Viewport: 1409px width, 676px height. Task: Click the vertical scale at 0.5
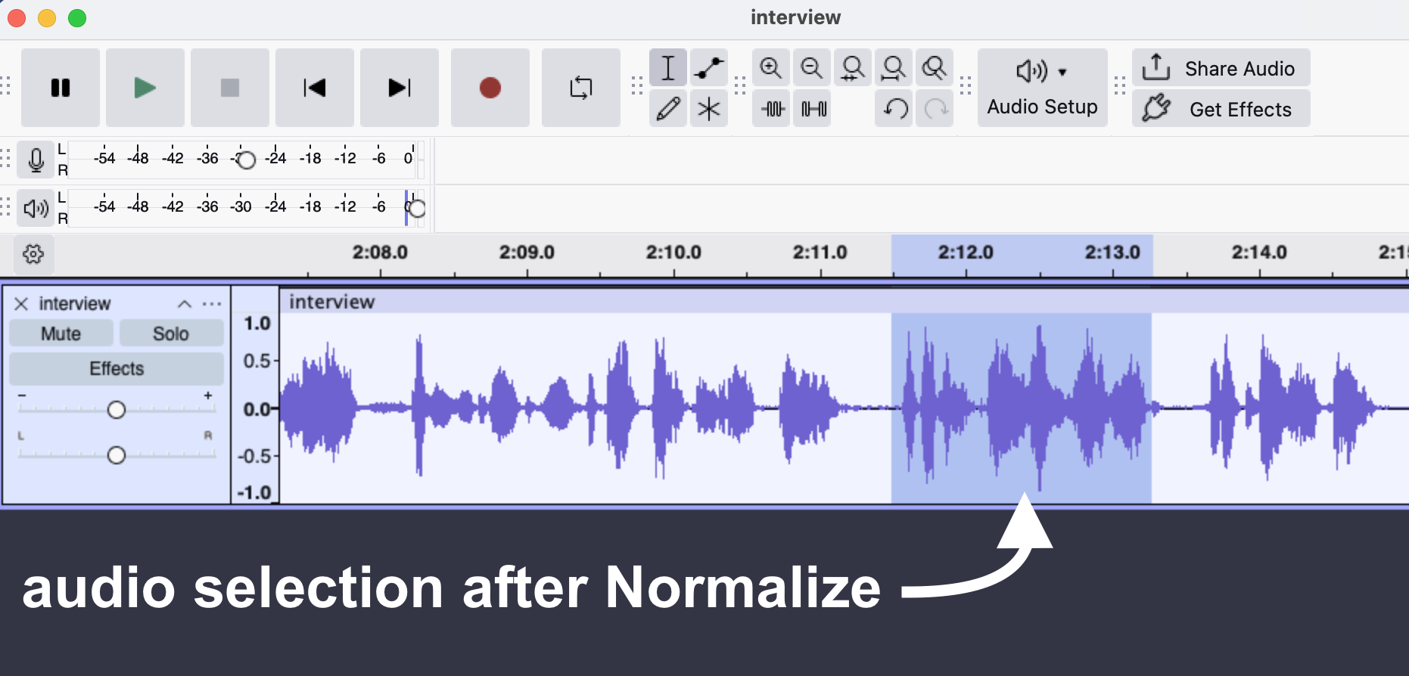point(257,361)
